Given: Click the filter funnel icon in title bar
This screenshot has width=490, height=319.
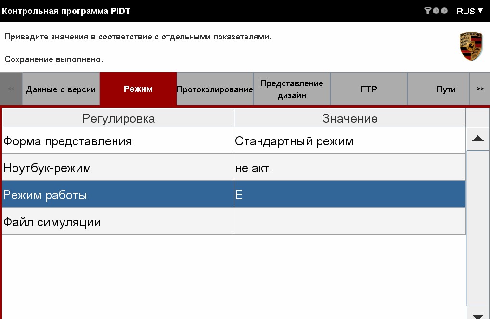Looking at the screenshot, I should [x=427, y=11].
